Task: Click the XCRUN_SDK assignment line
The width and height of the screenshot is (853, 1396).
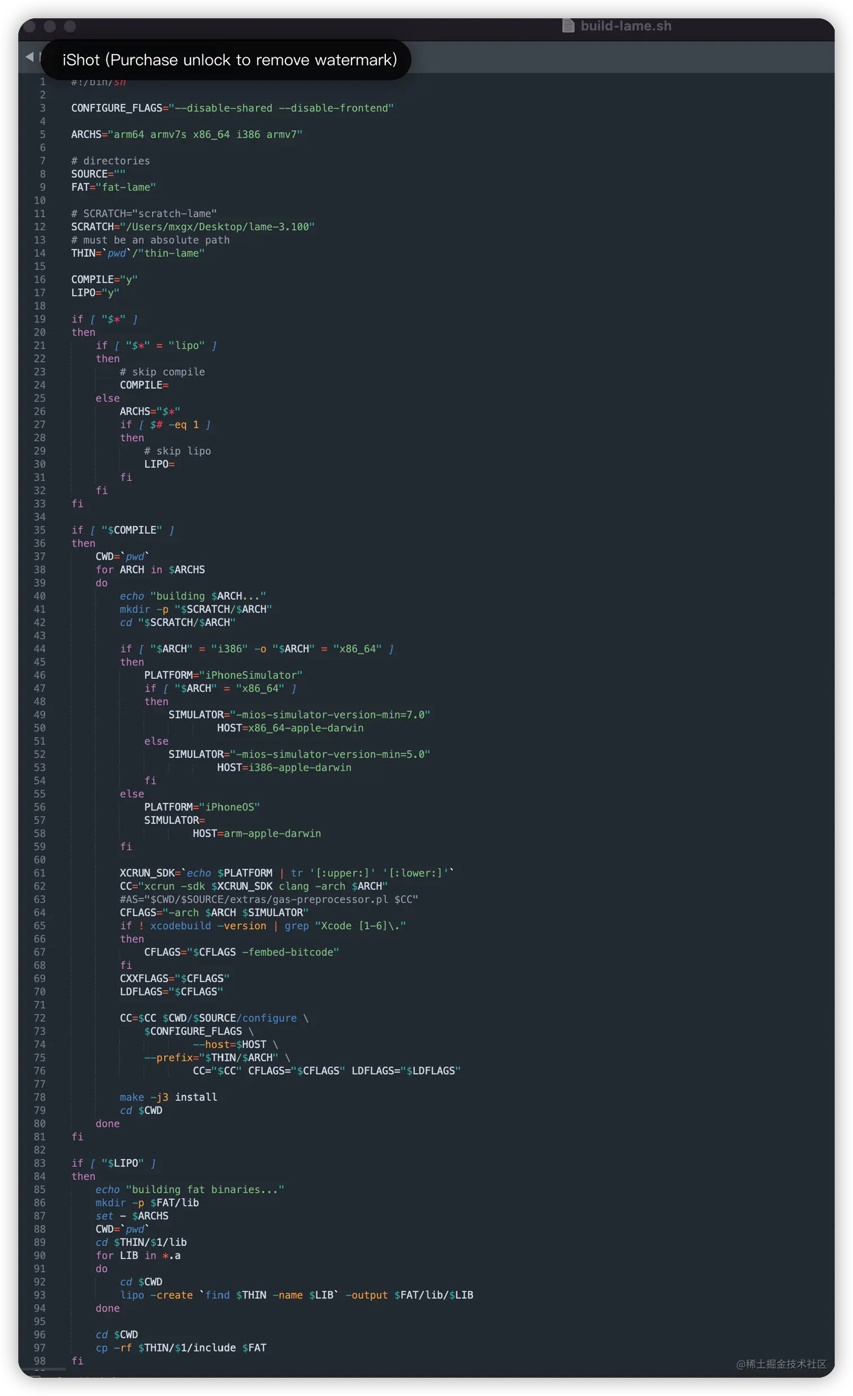Action: (287, 873)
